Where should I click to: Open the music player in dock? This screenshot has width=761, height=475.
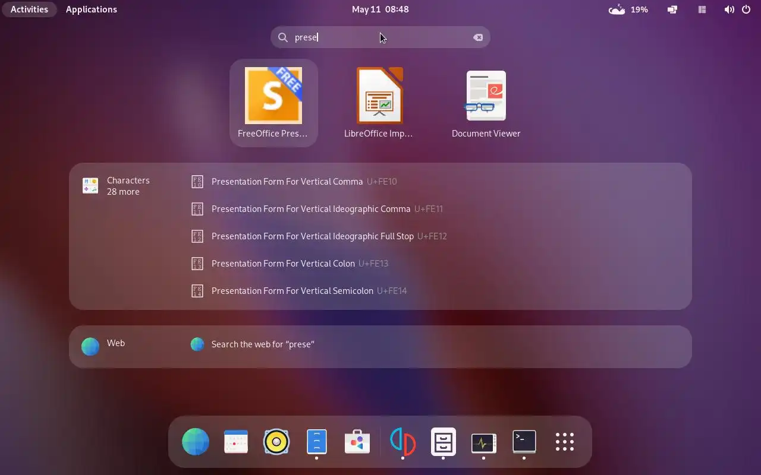pyautogui.click(x=276, y=442)
